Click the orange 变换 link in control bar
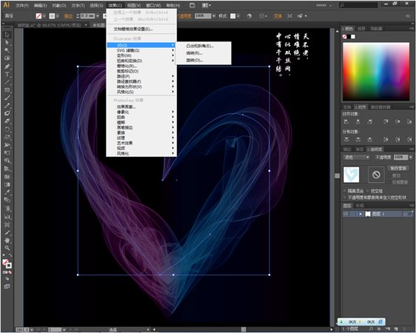The height and width of the screenshot is (333, 416). coord(278,16)
